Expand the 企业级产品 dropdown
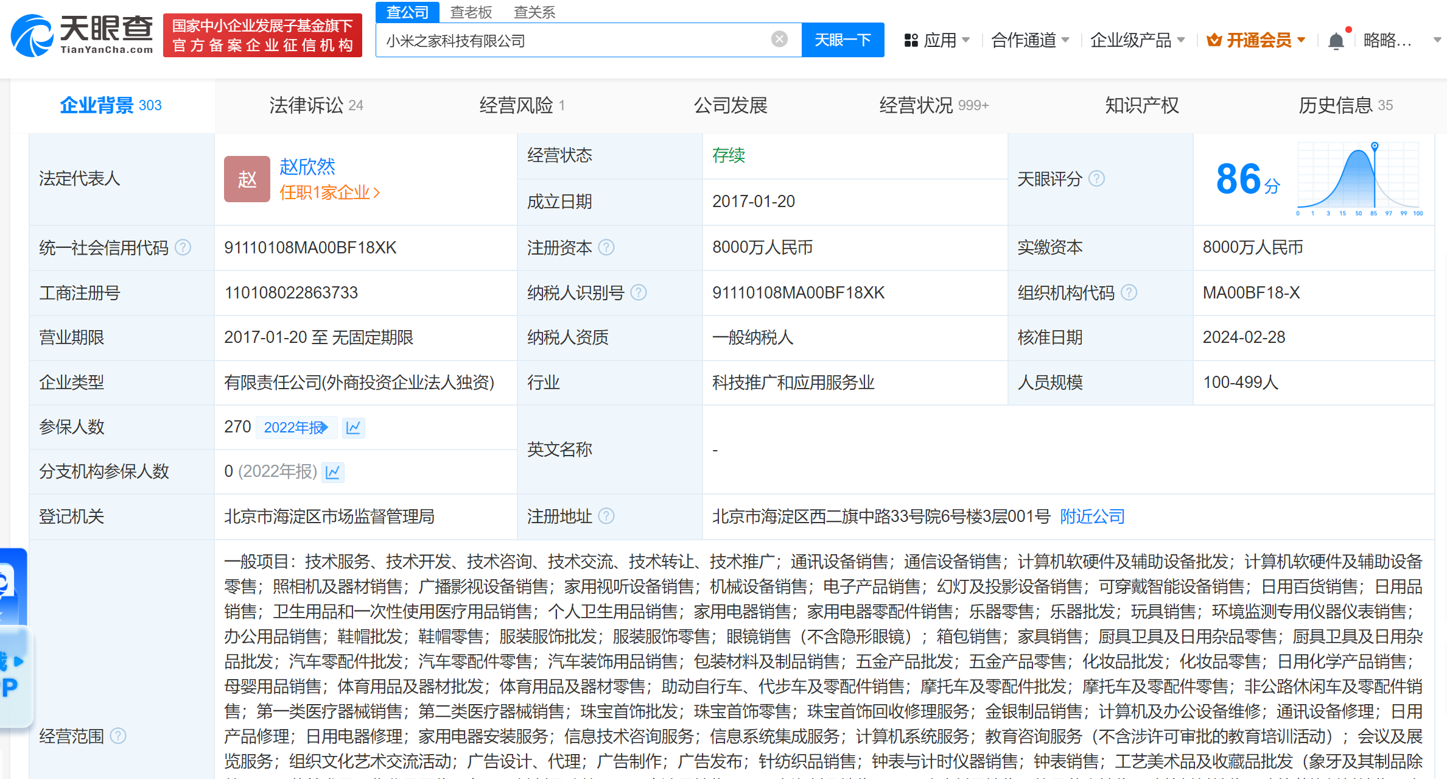The width and height of the screenshot is (1447, 779). coord(1137,41)
